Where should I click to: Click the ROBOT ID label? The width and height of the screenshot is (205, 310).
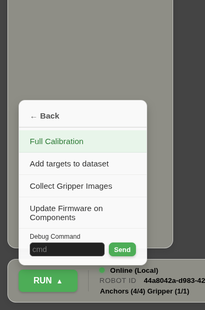click(118, 281)
